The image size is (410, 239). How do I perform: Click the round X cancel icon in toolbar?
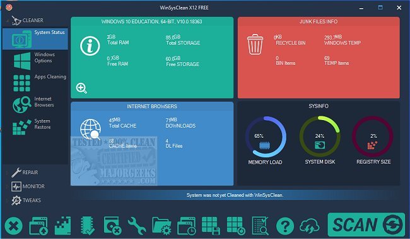point(14,226)
